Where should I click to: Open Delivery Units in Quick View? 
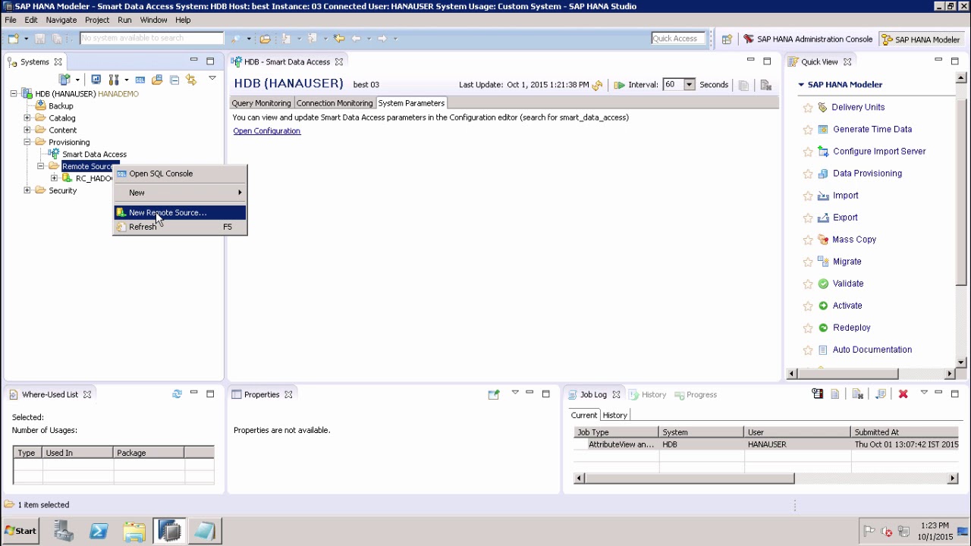click(858, 107)
